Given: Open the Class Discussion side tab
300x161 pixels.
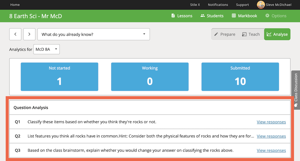Looking at the screenshot, I should [296, 90].
